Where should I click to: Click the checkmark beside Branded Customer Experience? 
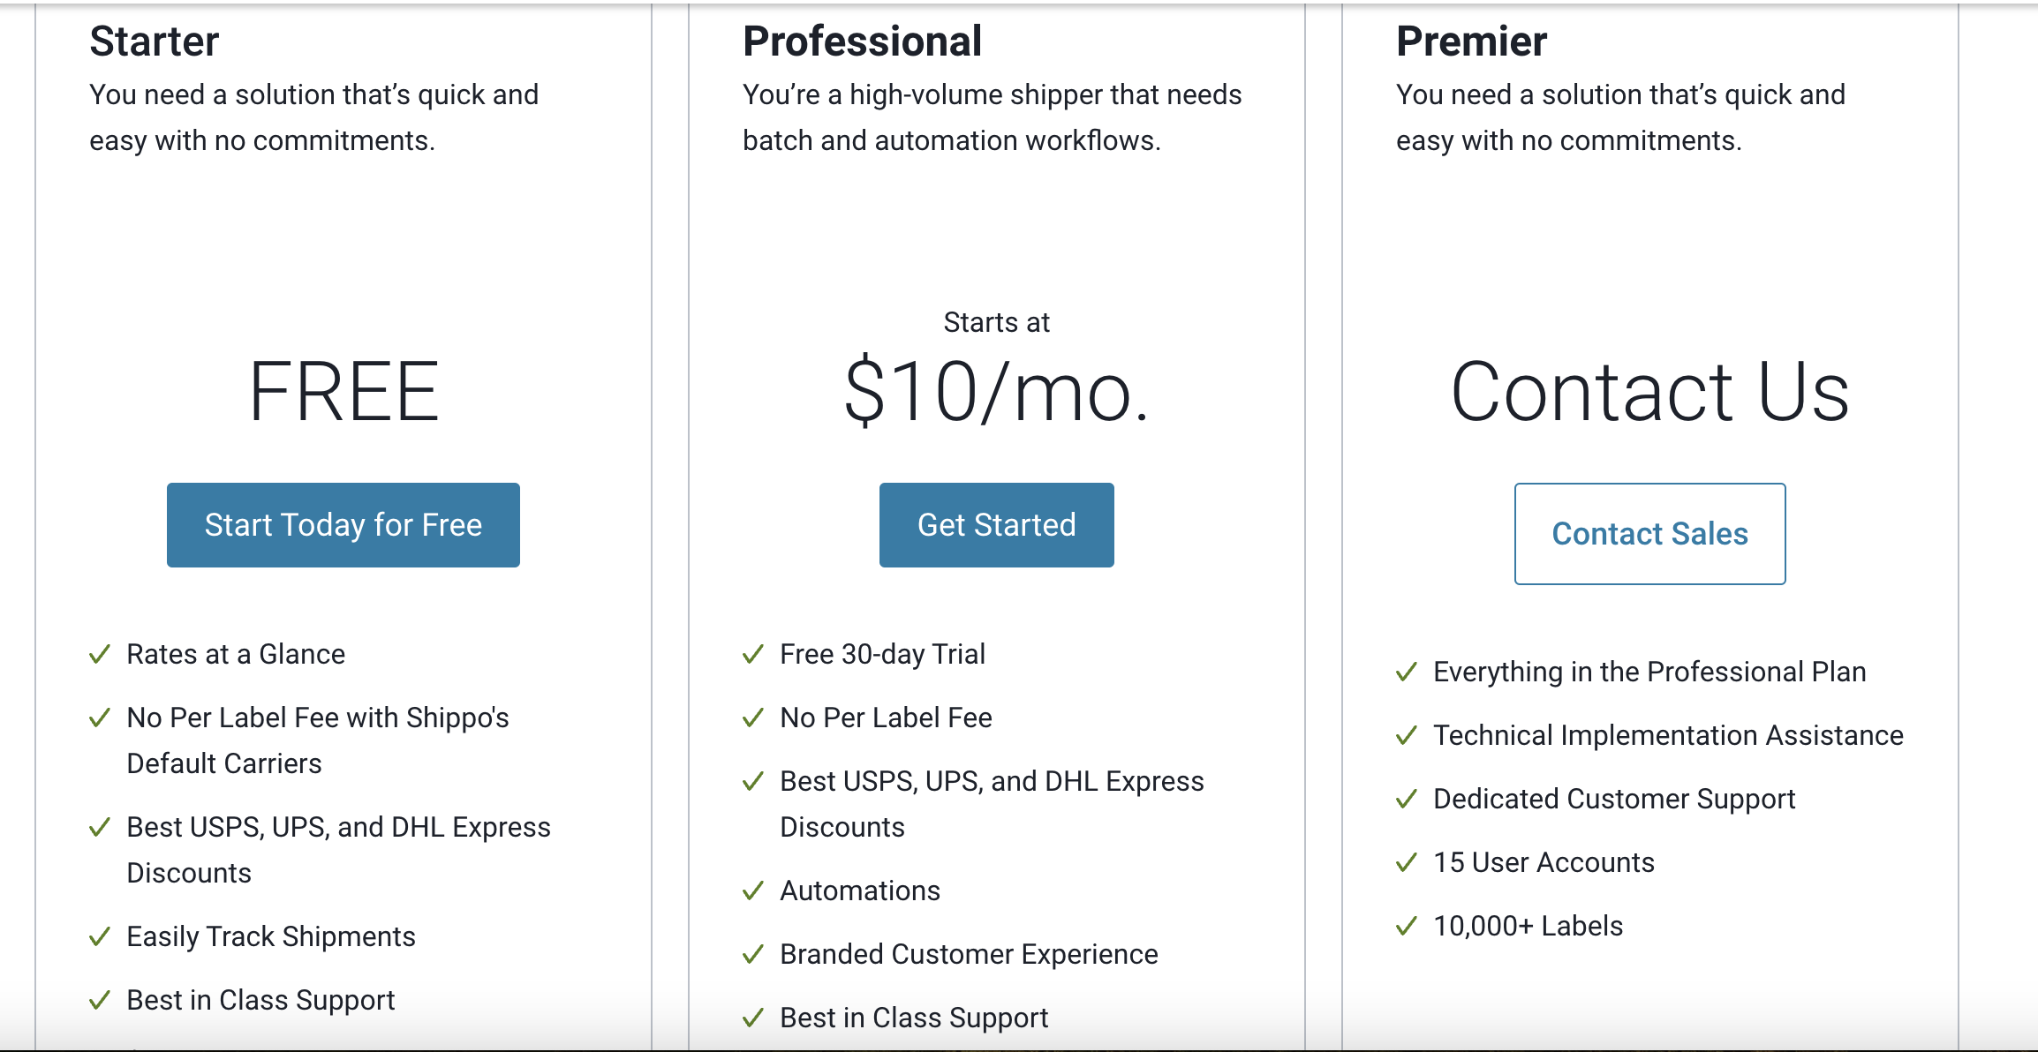752,954
